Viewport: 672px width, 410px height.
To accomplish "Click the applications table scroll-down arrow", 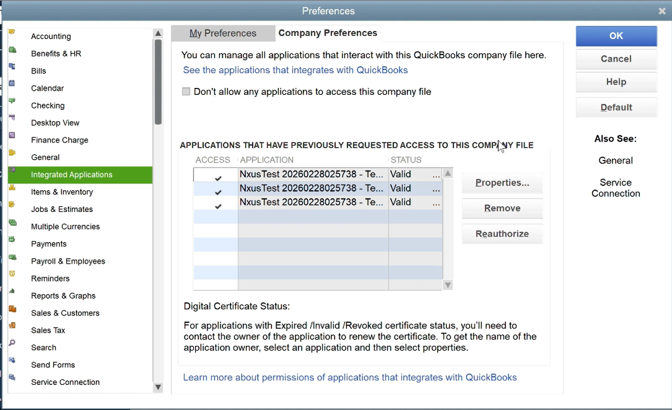I will [x=448, y=285].
